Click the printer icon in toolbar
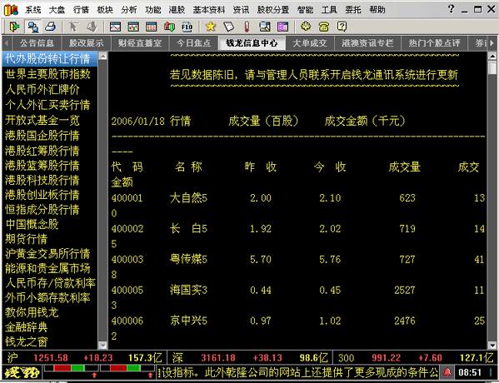 click(x=50, y=27)
